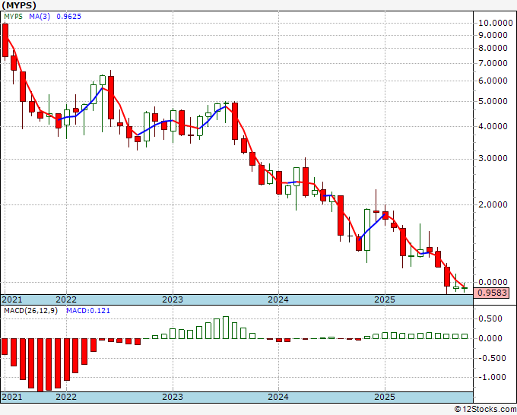Click the tallest green MACD bar in 2023
The width and height of the screenshot is (517, 415).
click(226, 328)
